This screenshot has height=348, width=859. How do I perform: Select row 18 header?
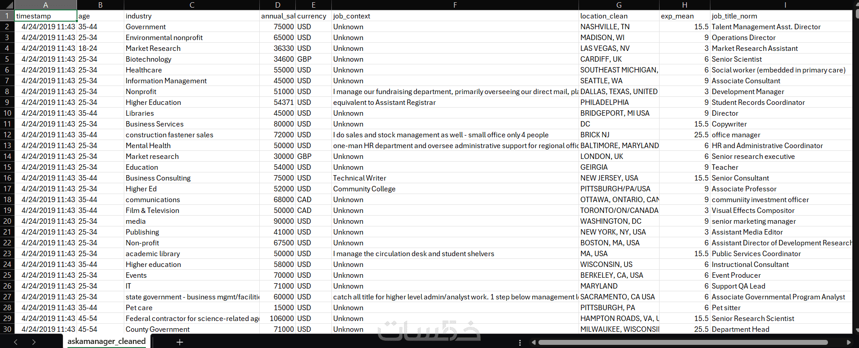[x=7, y=199]
